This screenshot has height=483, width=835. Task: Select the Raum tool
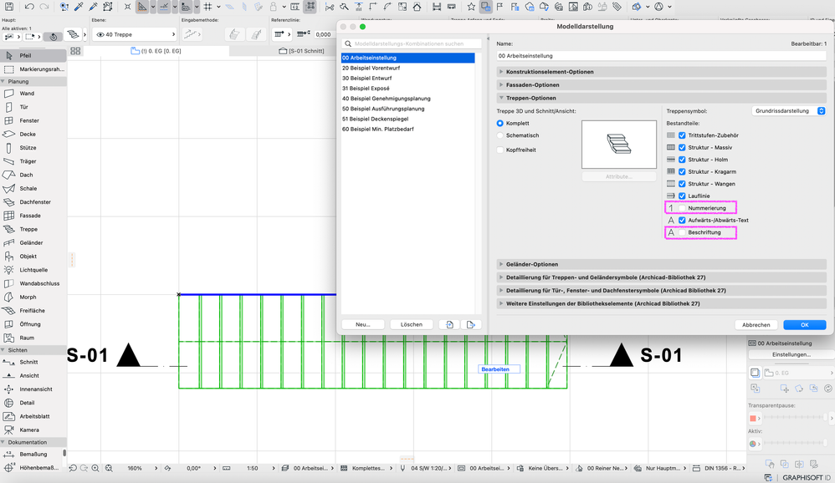[33, 338]
